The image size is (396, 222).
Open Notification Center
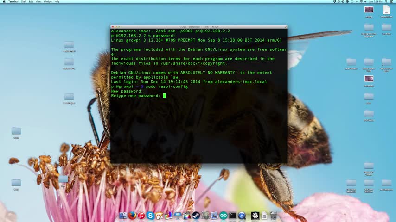click(391, 1)
